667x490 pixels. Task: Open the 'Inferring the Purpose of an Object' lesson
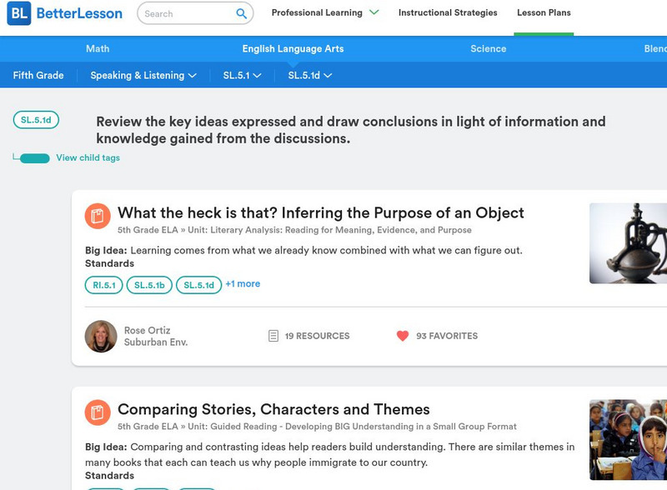coord(320,212)
